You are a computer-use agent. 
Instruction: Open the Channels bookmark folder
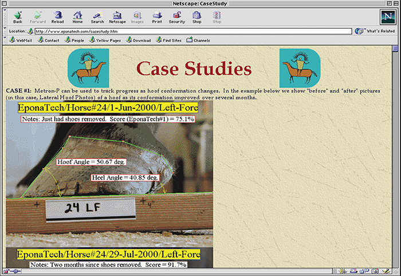point(198,40)
